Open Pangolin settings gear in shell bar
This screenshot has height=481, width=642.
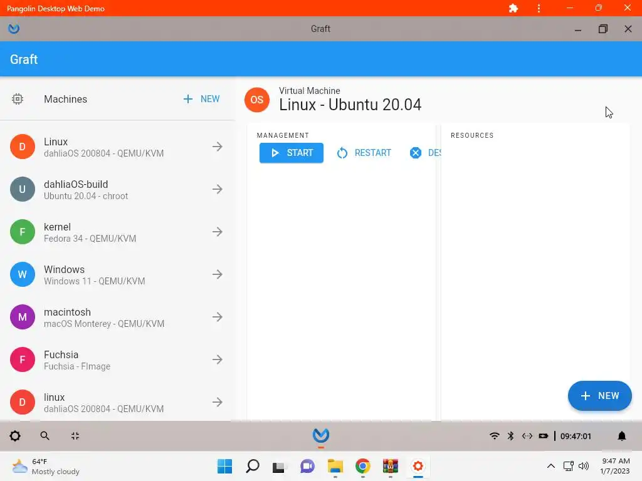tap(15, 436)
